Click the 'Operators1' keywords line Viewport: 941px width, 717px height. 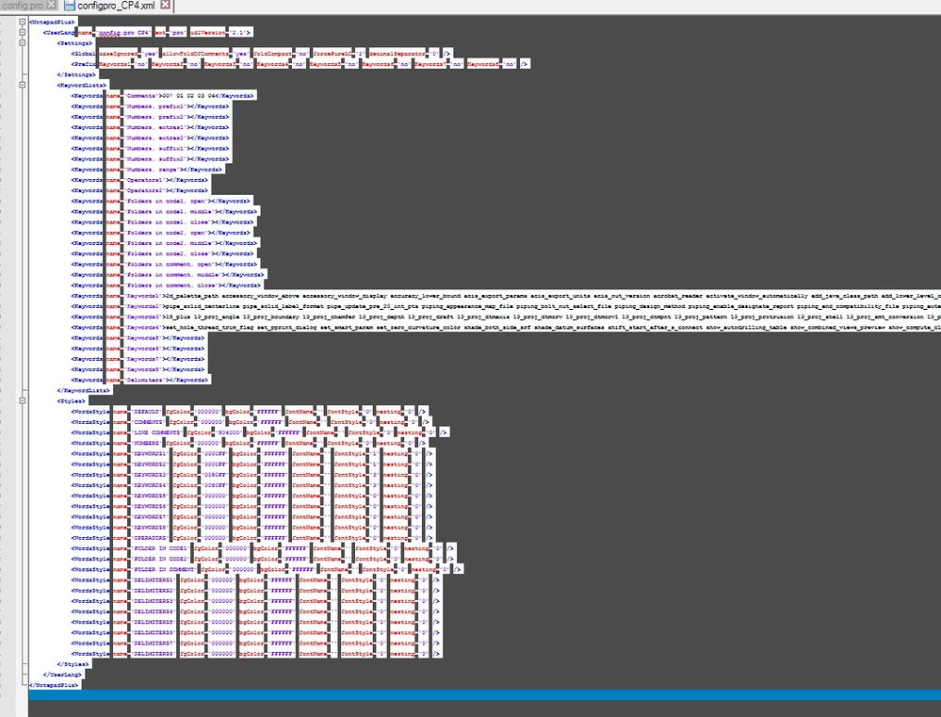(139, 180)
